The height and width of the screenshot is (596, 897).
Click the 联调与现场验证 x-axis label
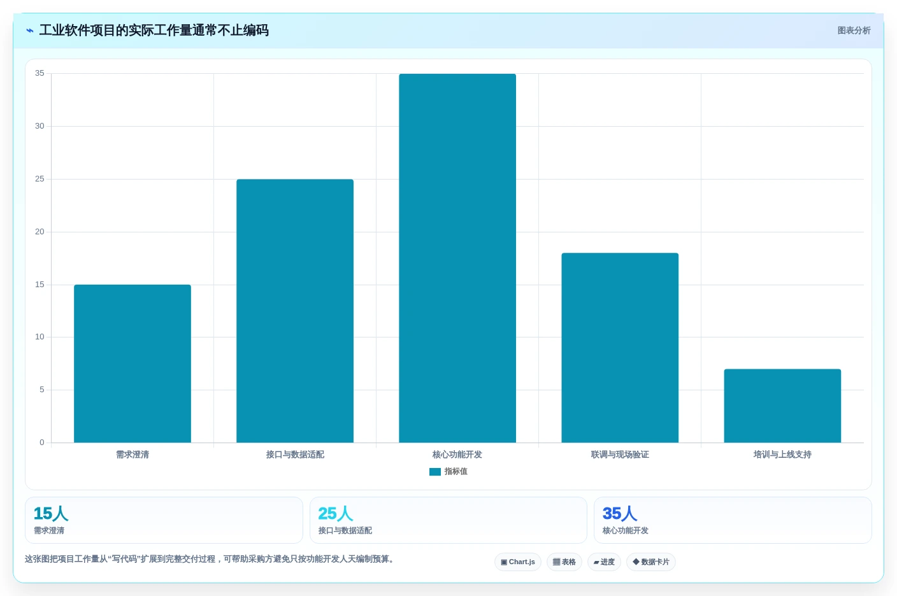pos(620,455)
